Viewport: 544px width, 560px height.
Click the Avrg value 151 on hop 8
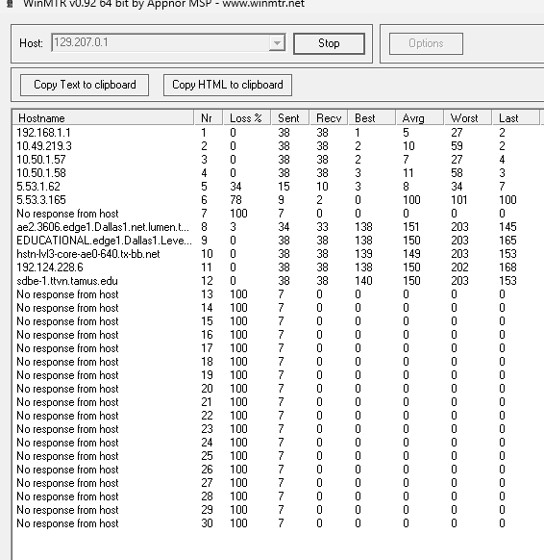point(411,227)
